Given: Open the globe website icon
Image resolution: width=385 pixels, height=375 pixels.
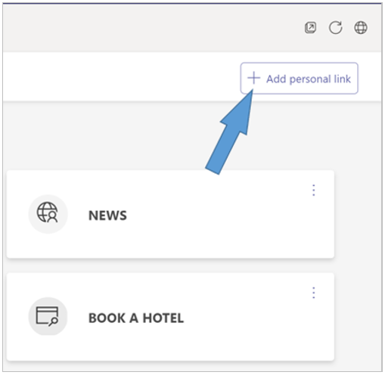Looking at the screenshot, I should (361, 27).
